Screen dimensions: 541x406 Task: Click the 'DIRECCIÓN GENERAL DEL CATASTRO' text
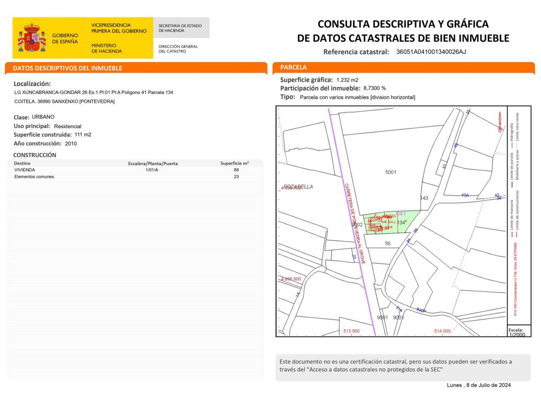pos(178,49)
